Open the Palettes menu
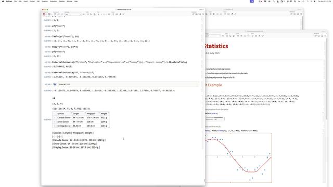Image resolution: width=333 pixels, height=187 pixels. point(62,1)
